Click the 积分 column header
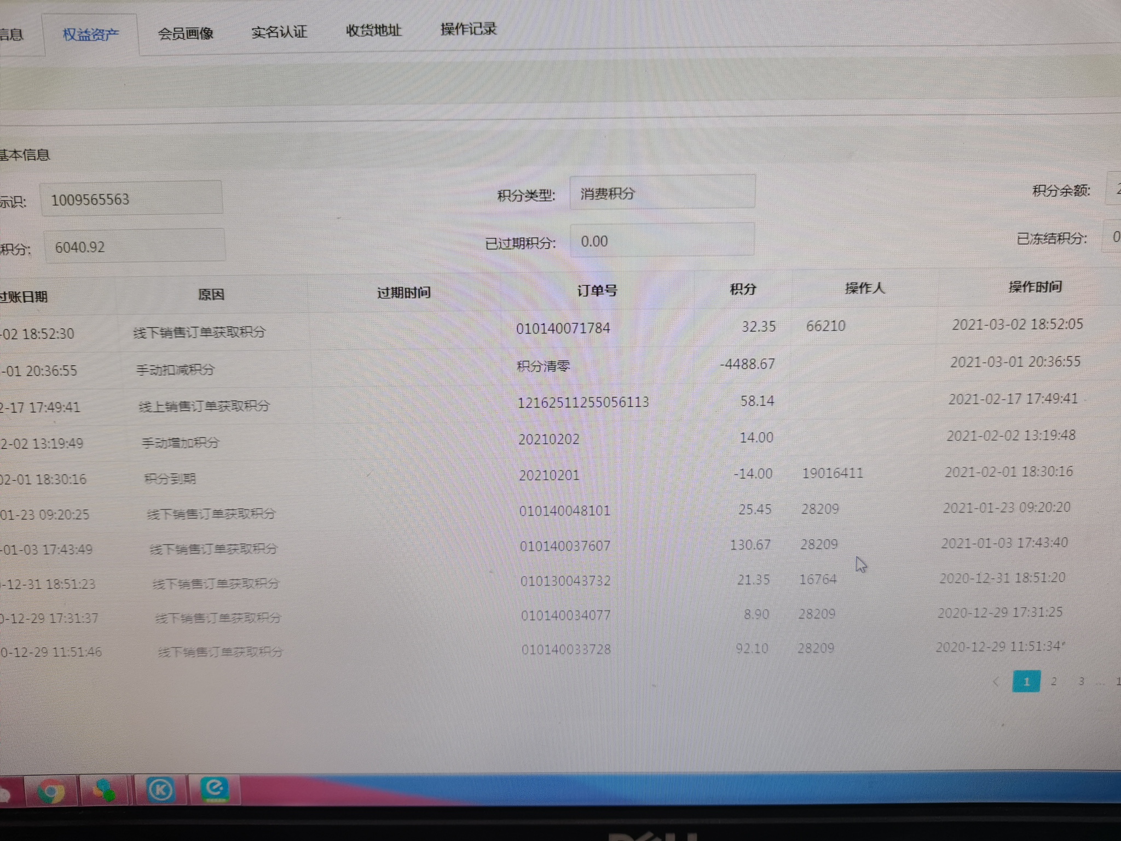 [x=743, y=289]
